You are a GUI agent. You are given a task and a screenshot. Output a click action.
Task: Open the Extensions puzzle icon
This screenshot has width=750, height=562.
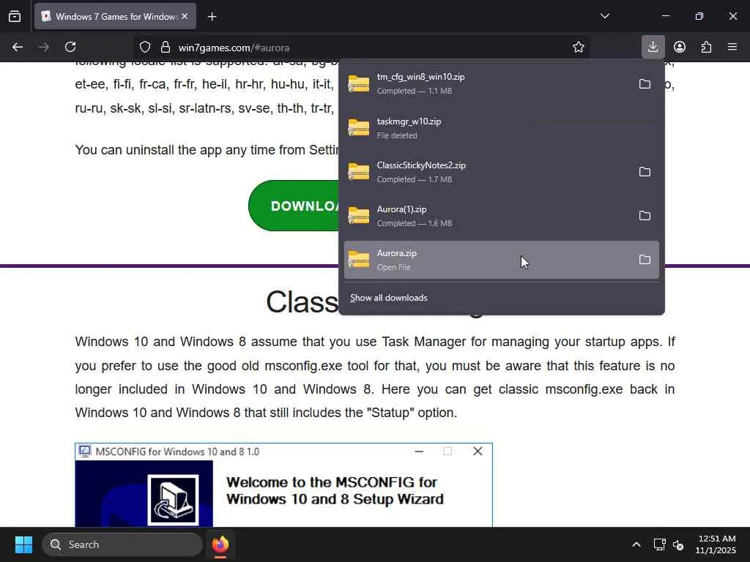point(706,47)
